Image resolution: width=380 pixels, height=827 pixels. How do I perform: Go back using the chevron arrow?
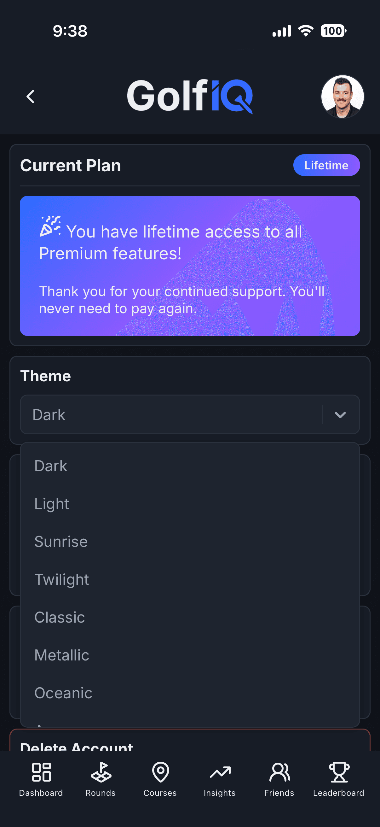coord(31,96)
